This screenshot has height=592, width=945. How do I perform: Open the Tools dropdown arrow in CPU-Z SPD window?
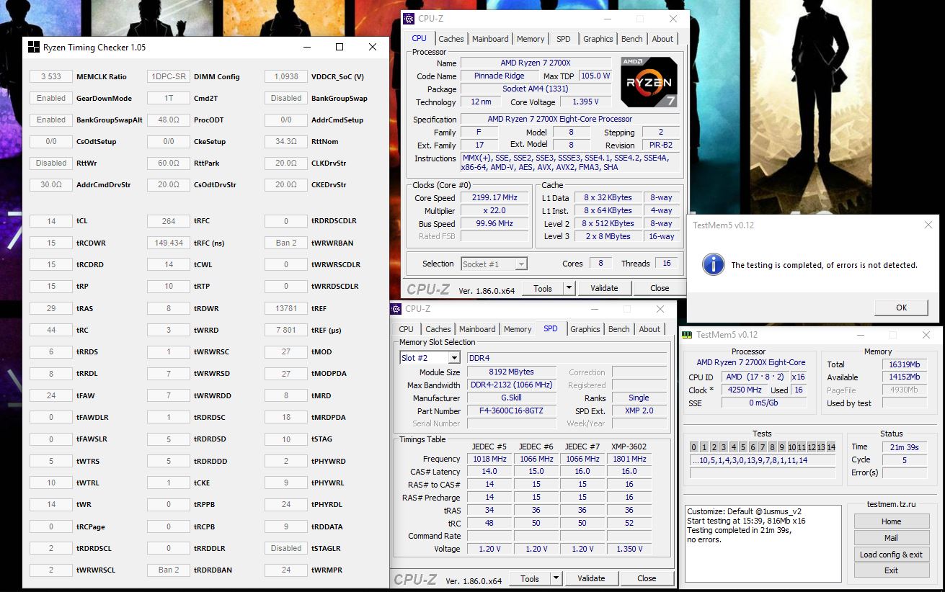tap(555, 578)
